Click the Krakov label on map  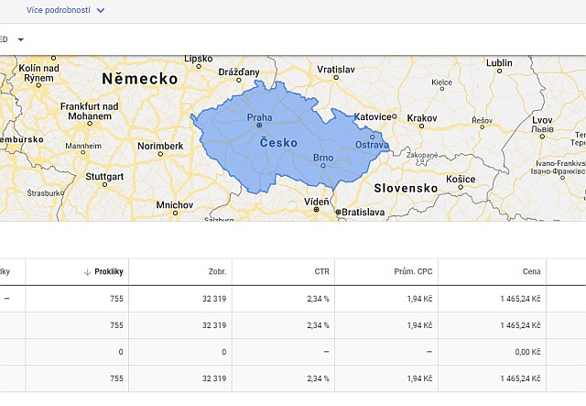click(x=422, y=118)
